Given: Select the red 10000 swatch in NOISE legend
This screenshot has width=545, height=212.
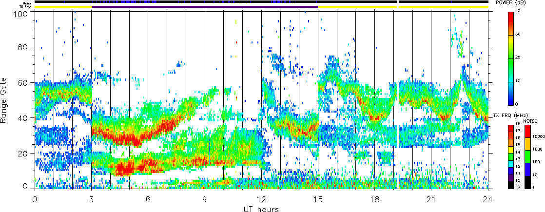Looking at the screenshot, I should pyautogui.click(x=527, y=131).
